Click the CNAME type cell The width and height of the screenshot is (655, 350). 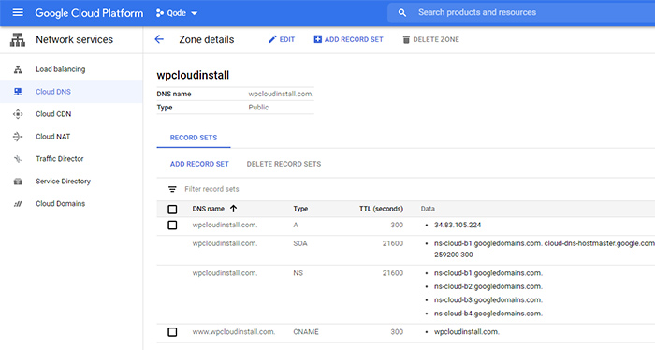tap(306, 332)
